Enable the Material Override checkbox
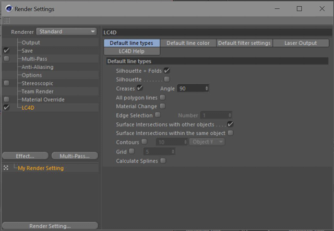This screenshot has width=334, height=231. pos(6,99)
